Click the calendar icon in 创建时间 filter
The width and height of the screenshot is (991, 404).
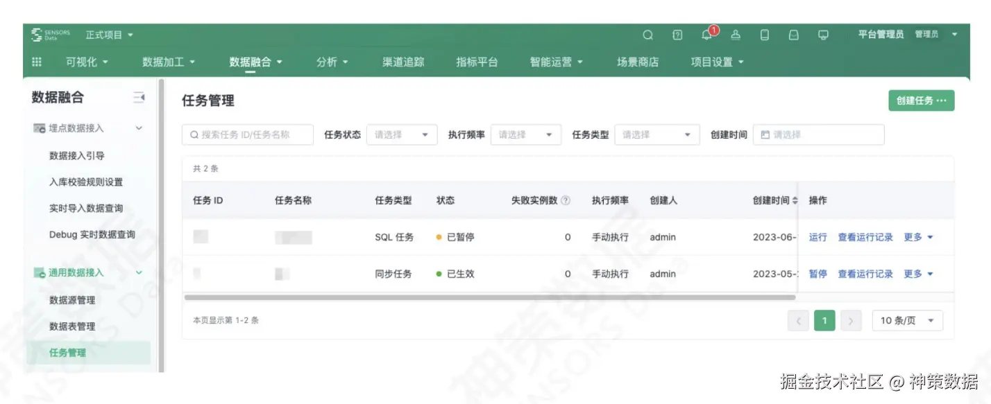click(765, 134)
